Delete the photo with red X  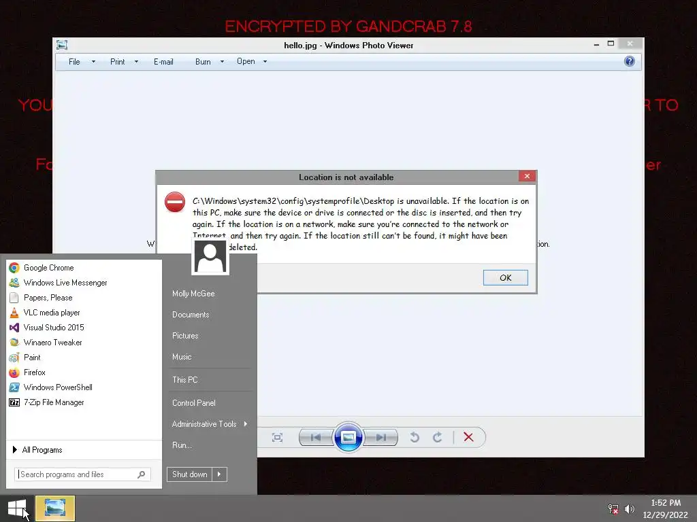point(468,437)
